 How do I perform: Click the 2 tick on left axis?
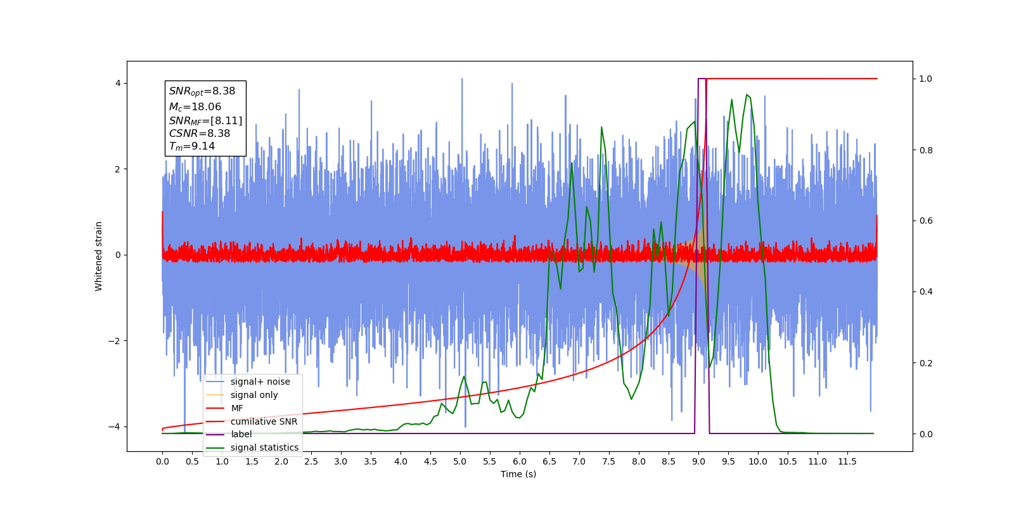pos(118,169)
